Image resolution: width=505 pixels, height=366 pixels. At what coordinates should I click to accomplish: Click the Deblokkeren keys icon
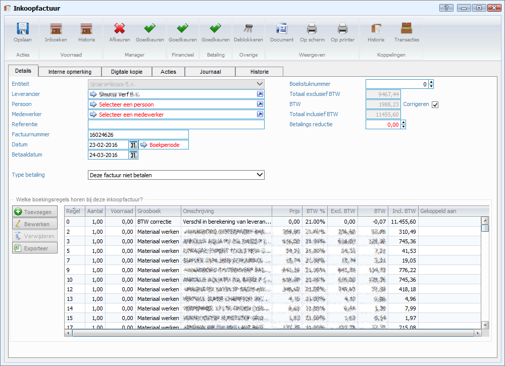(x=248, y=29)
